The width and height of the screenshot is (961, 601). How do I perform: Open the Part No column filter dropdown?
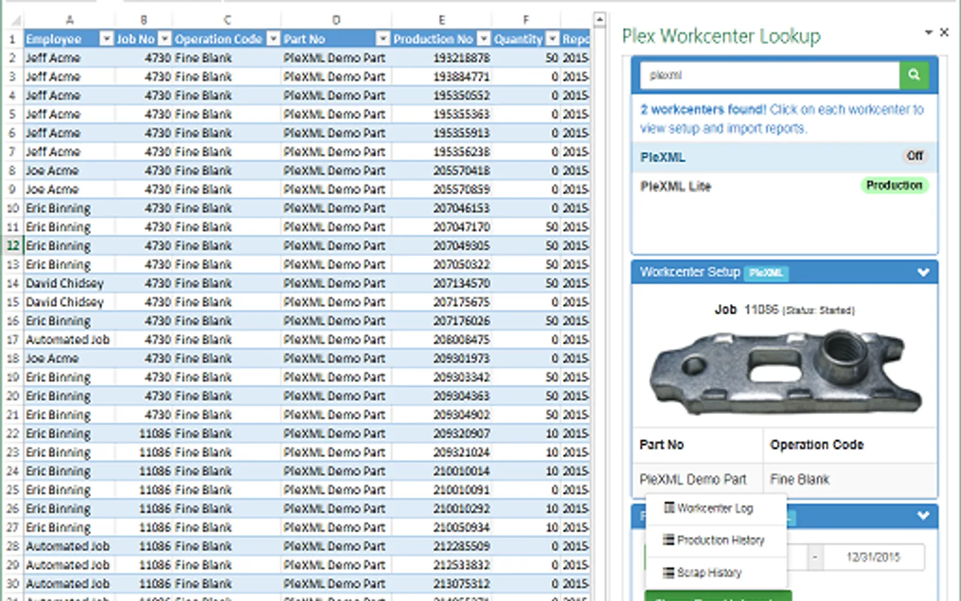coord(383,39)
